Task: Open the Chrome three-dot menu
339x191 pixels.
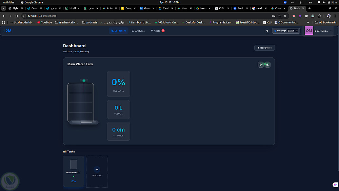Action: (335, 16)
